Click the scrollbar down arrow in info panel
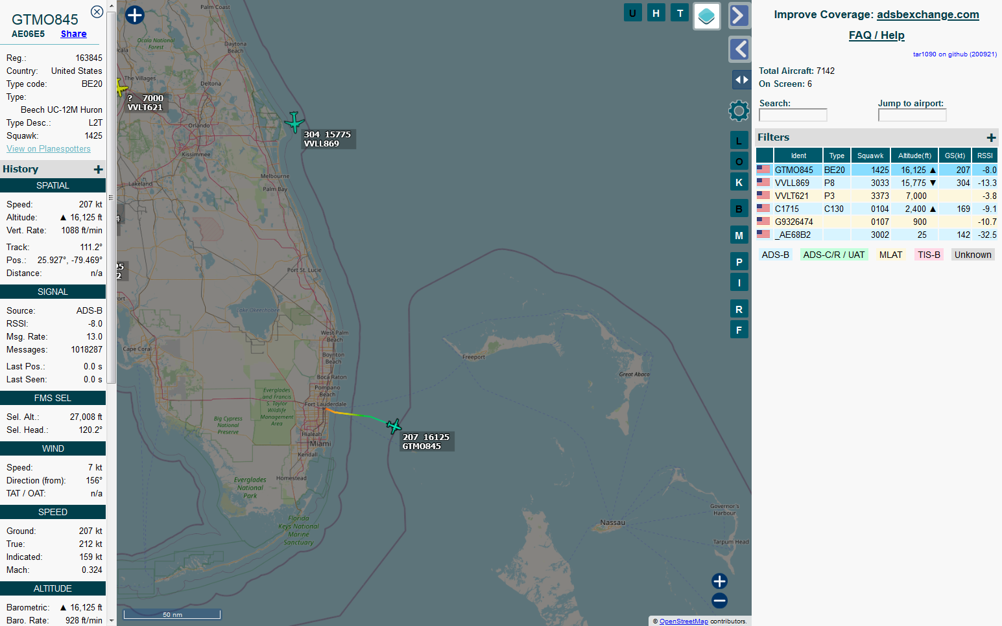The width and height of the screenshot is (1002, 626). 112,620
